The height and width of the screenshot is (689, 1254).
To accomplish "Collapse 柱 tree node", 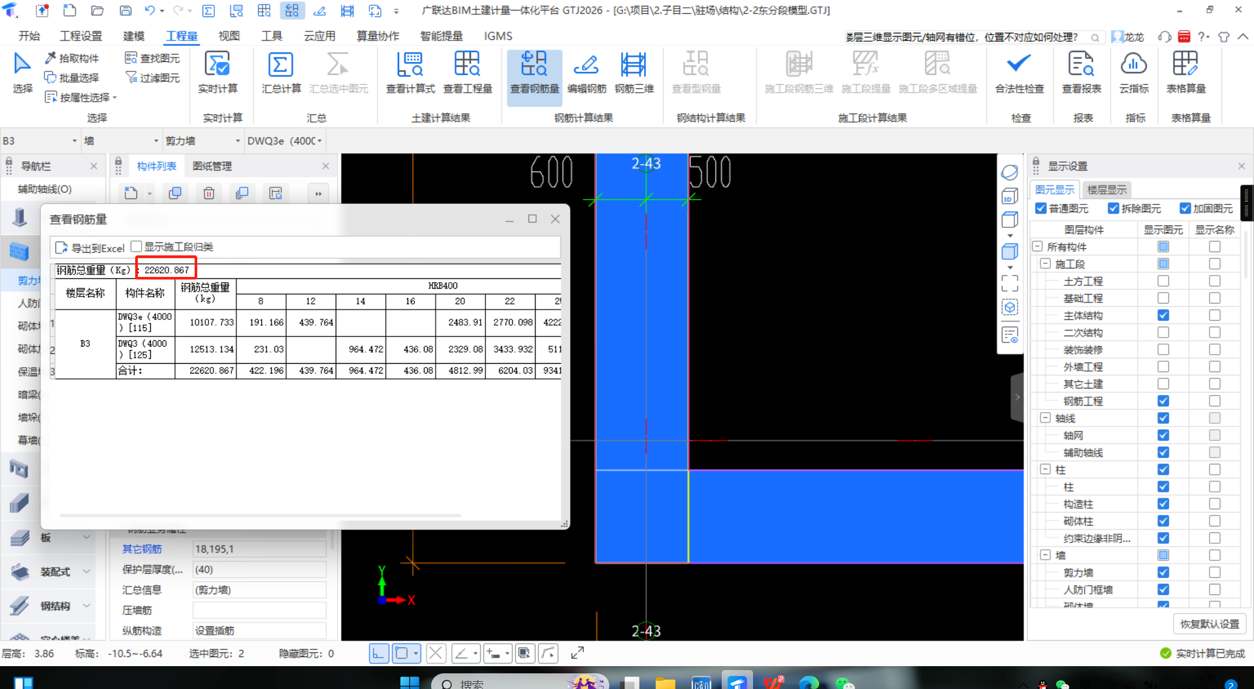I will click(x=1045, y=469).
